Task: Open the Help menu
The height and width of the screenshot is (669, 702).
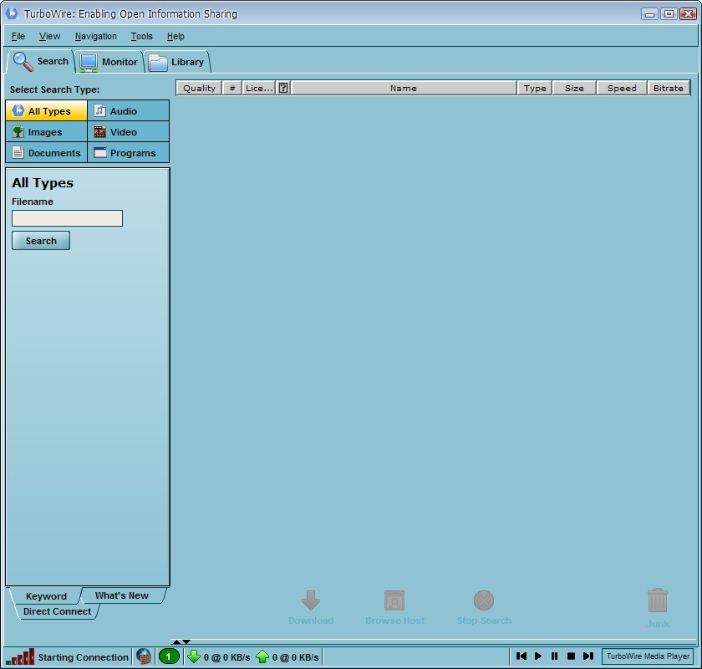Action: point(175,36)
